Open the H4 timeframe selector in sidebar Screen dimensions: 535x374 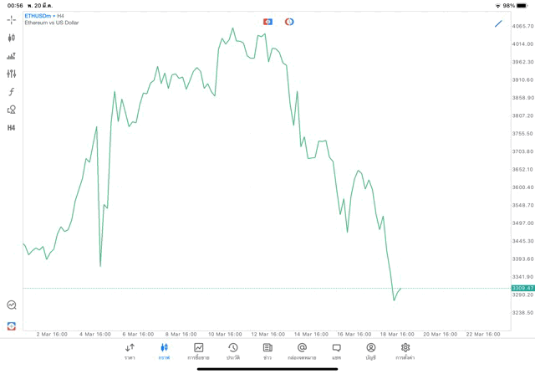tap(12, 128)
